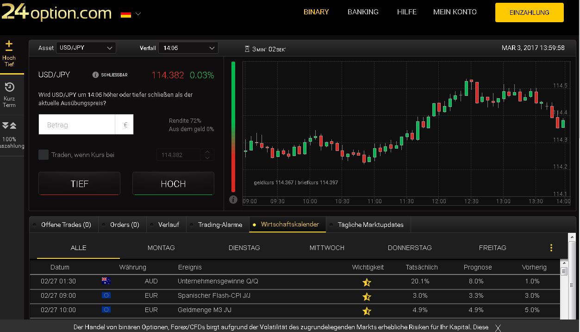Click the Betrag amount input field
The image size is (580, 332).
tap(77, 125)
